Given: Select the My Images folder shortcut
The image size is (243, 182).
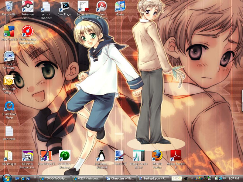Looking at the screenshot, I should pyautogui.click(x=9, y=155).
